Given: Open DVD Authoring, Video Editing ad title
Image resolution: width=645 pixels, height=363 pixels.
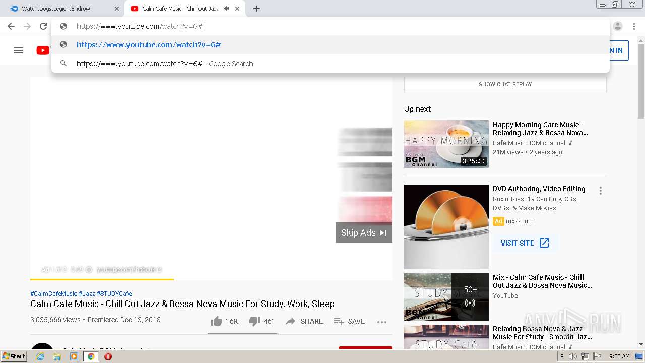Looking at the screenshot, I should pos(539,189).
